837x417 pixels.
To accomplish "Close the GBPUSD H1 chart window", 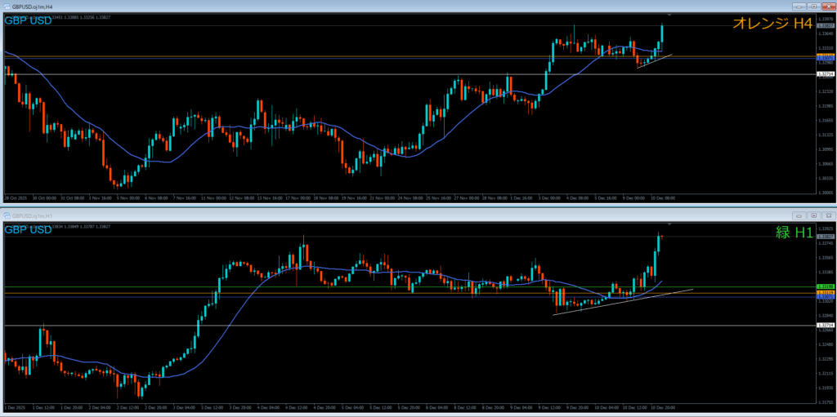I will coord(828,215).
